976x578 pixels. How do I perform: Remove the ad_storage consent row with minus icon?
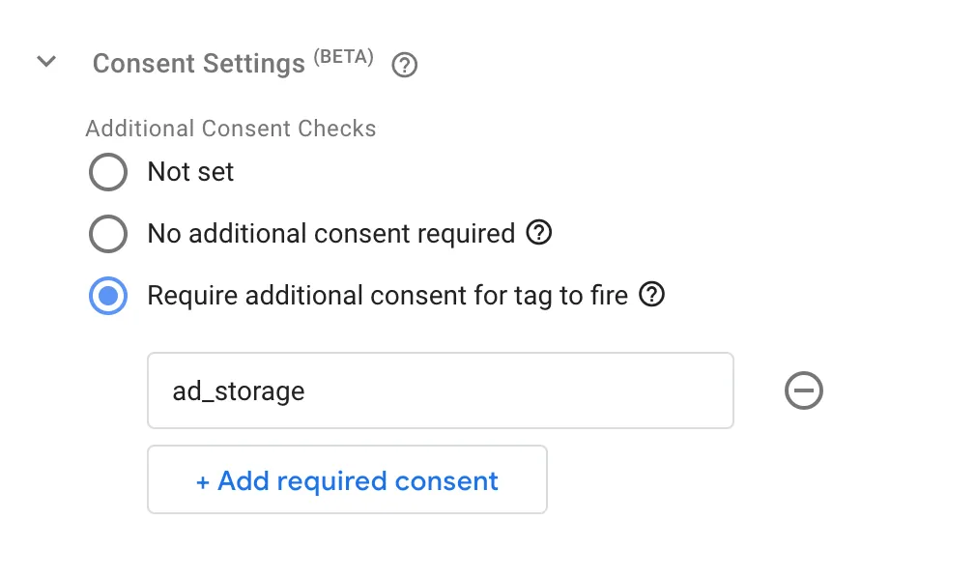point(804,390)
